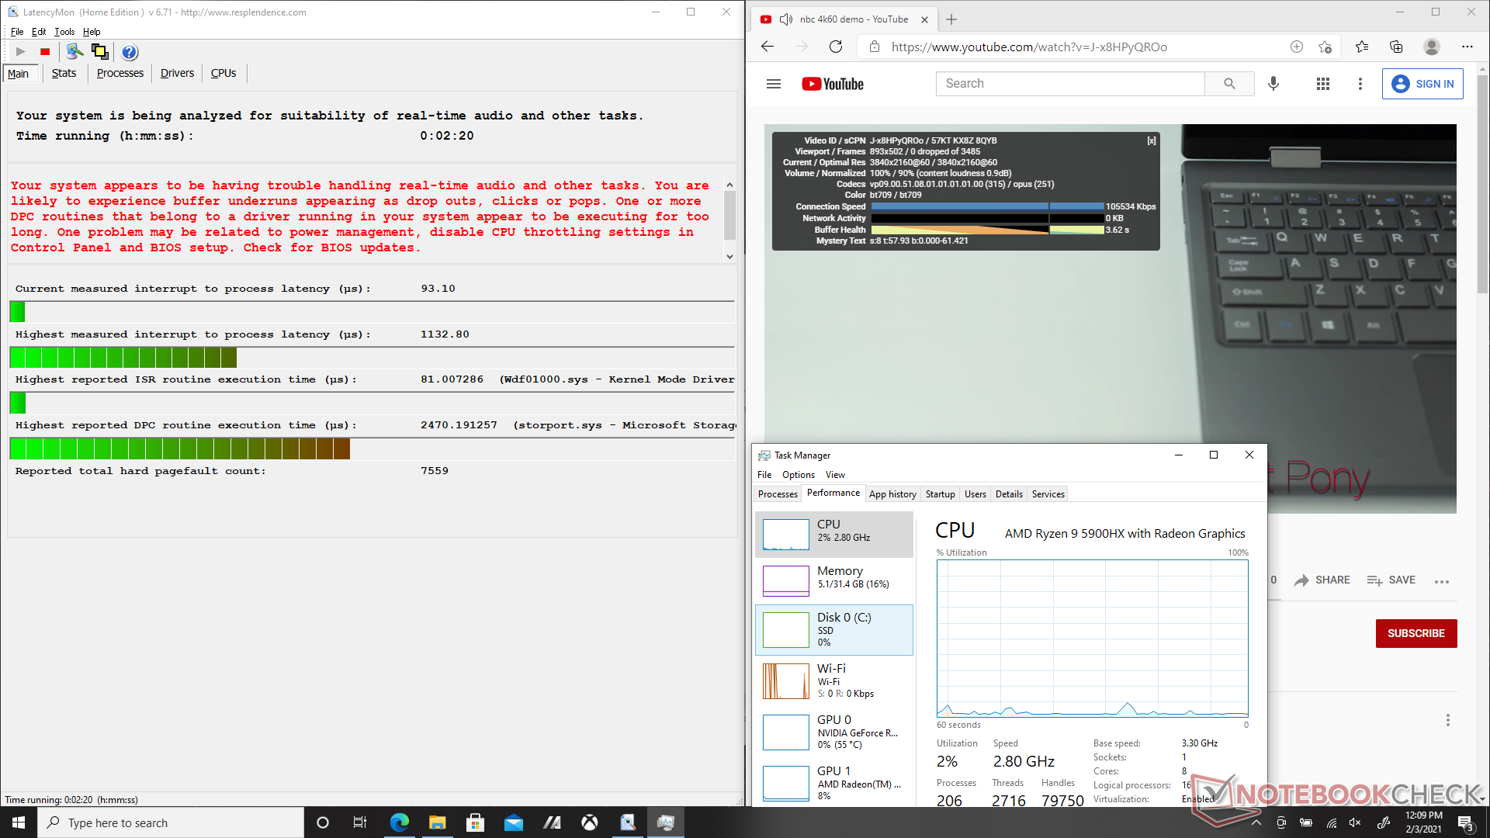Click the red SUBSCRIBE button

coord(1416,633)
